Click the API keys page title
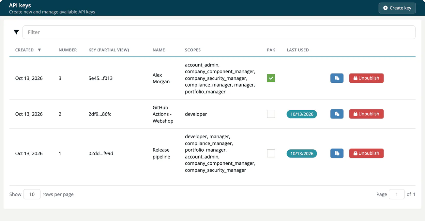The image size is (425, 221). tap(20, 5)
